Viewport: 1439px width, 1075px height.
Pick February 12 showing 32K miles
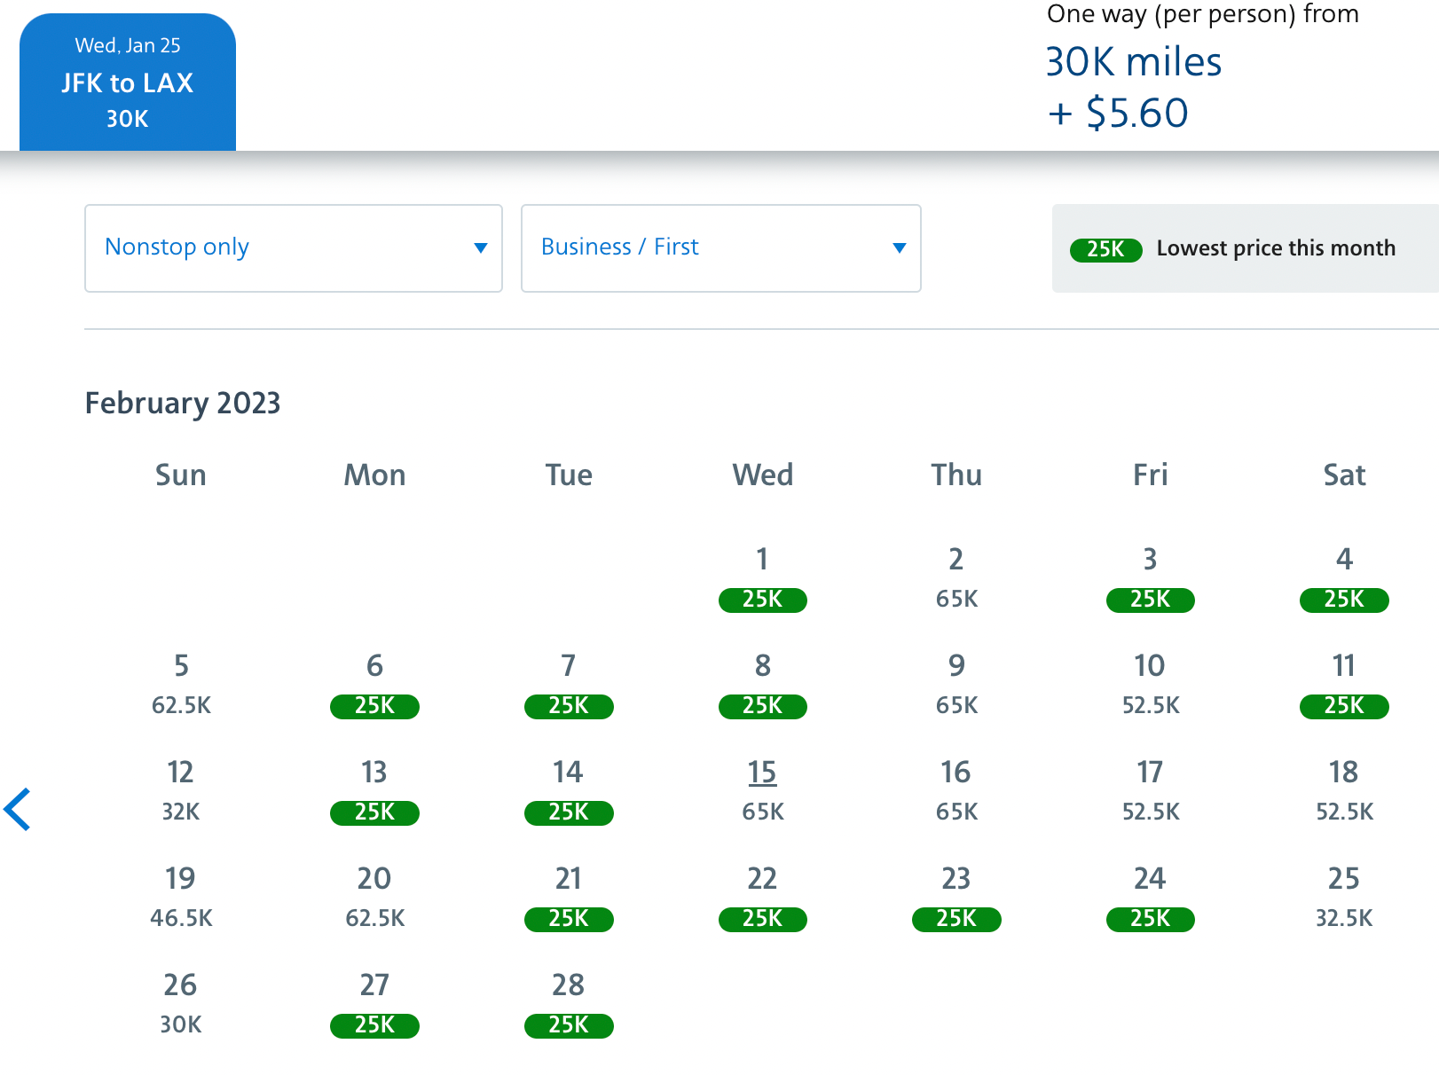click(180, 790)
